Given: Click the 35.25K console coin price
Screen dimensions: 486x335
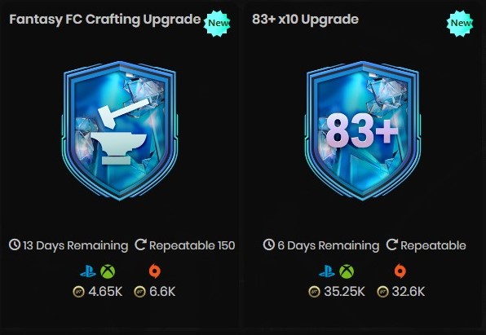Looking at the screenshot, I should click(x=344, y=292).
